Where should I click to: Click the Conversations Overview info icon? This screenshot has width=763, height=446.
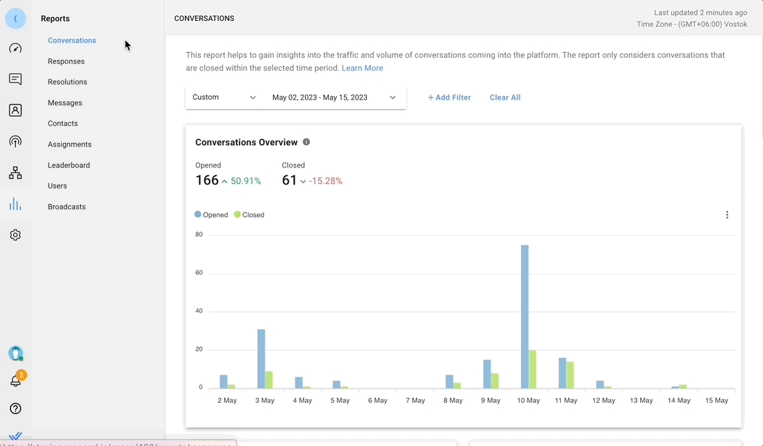[306, 142]
